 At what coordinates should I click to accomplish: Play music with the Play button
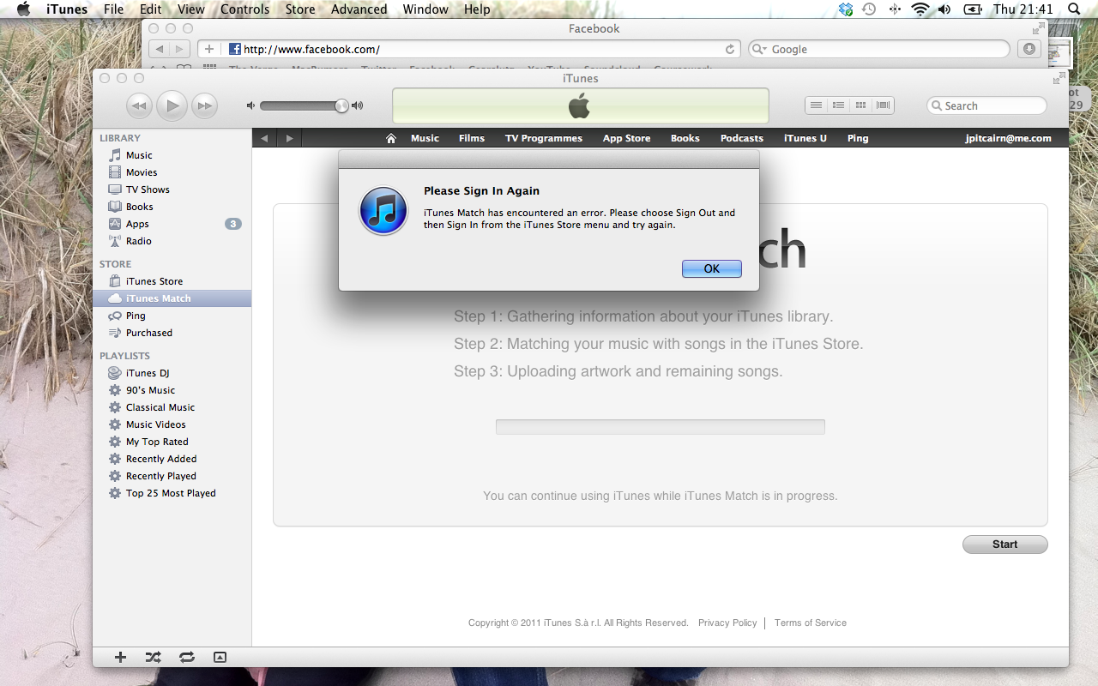click(172, 105)
